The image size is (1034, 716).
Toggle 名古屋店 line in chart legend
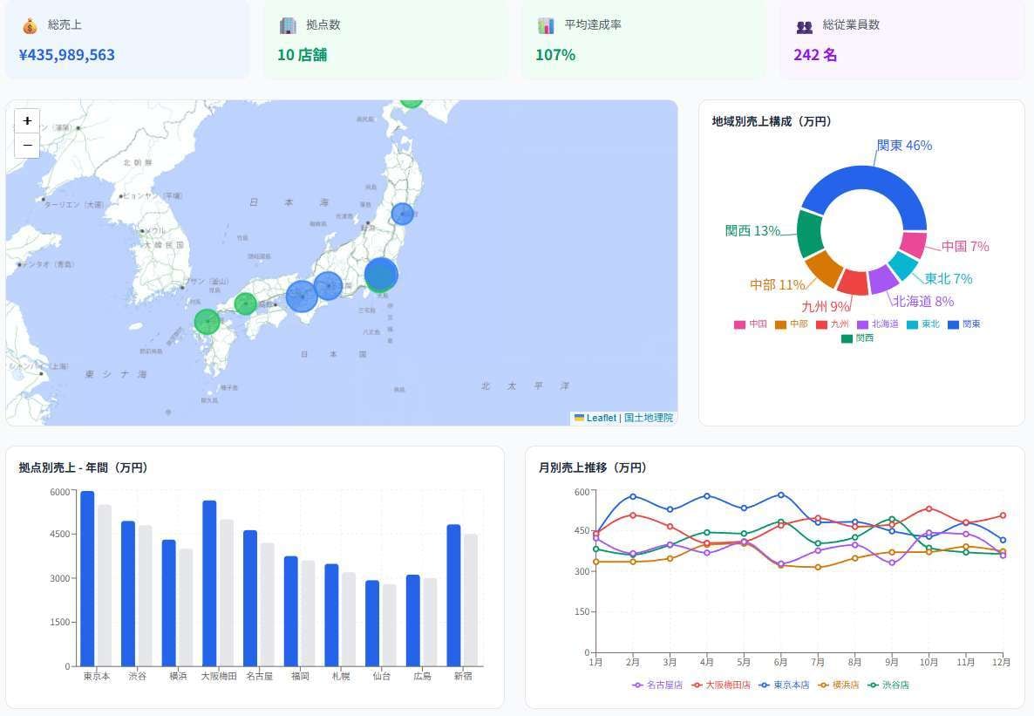[657, 685]
